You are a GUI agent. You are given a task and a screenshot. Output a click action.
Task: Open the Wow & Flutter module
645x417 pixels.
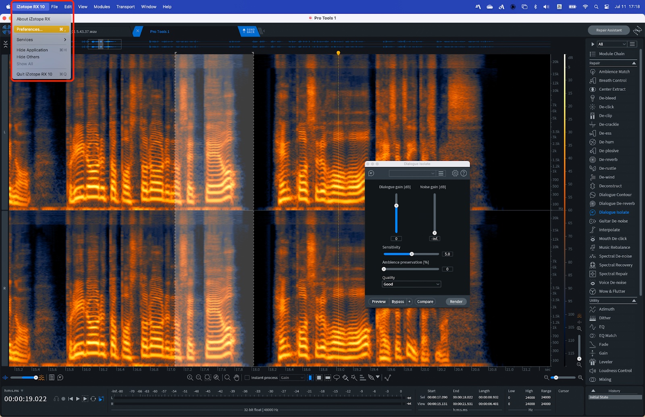pyautogui.click(x=613, y=292)
